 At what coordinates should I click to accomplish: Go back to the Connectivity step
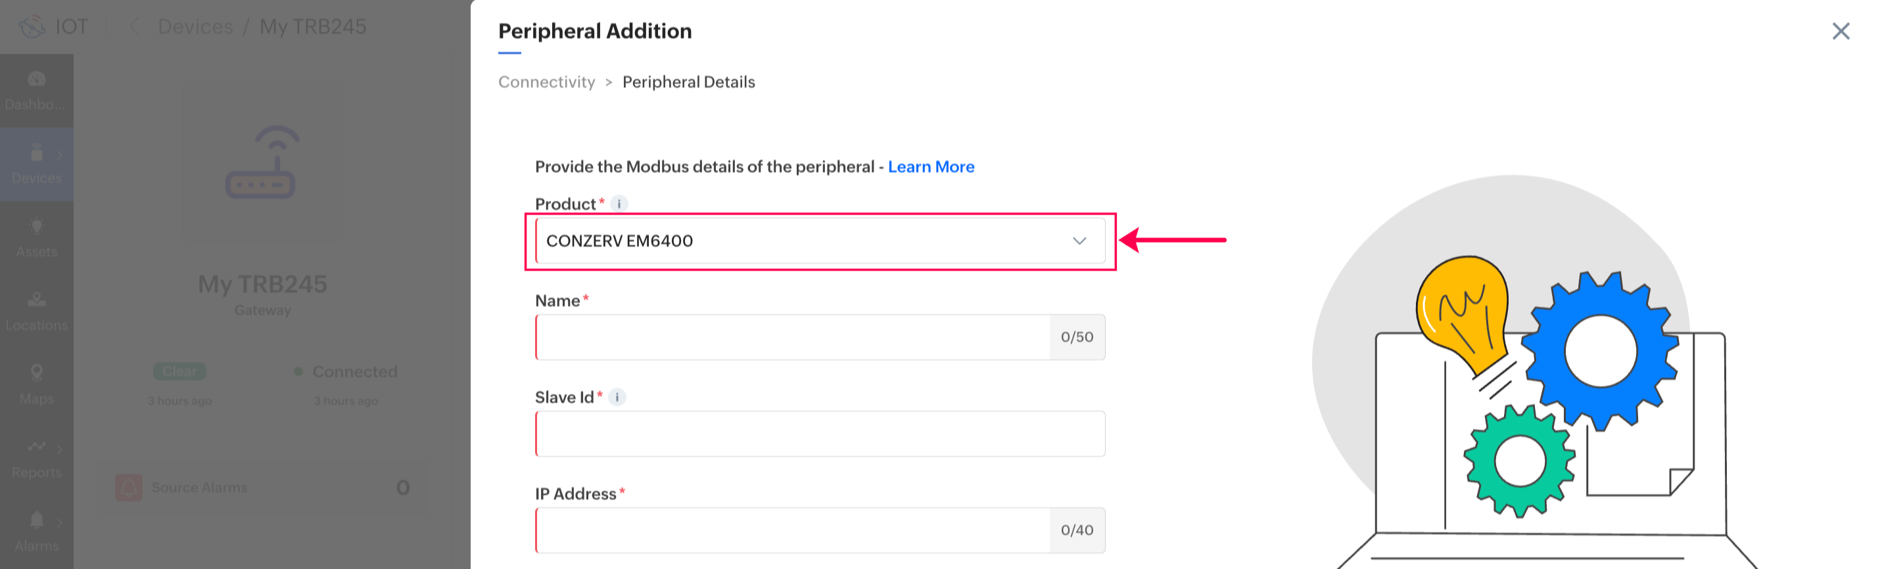[546, 82]
